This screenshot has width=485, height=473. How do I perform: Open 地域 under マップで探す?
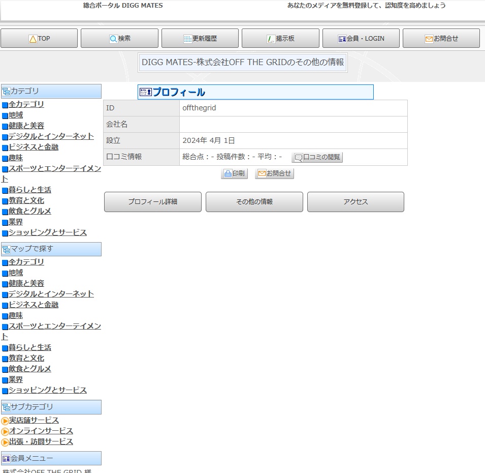pos(16,273)
